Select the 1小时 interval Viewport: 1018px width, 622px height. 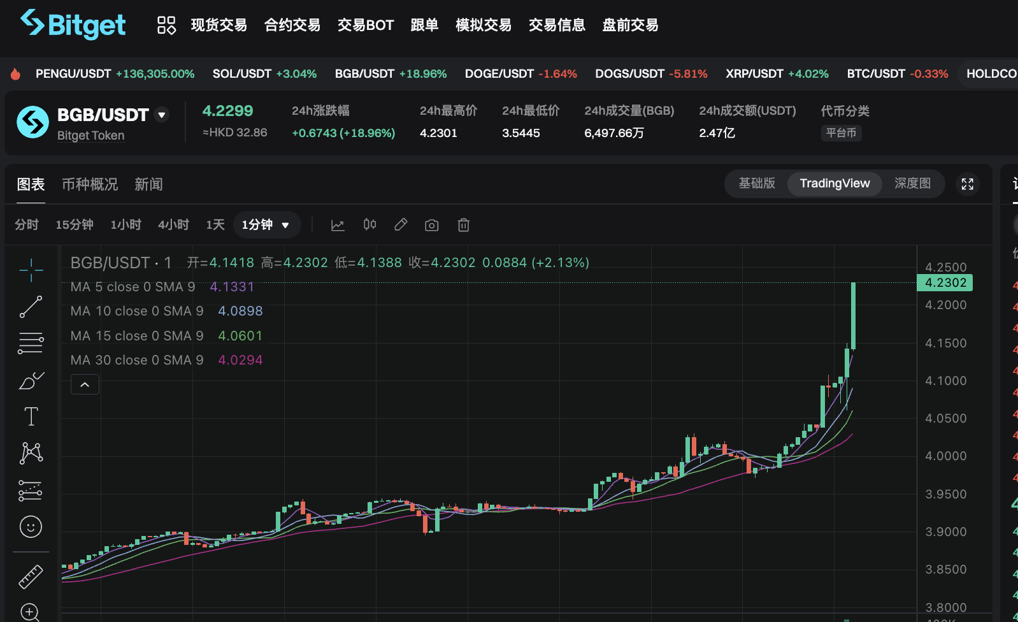point(125,225)
